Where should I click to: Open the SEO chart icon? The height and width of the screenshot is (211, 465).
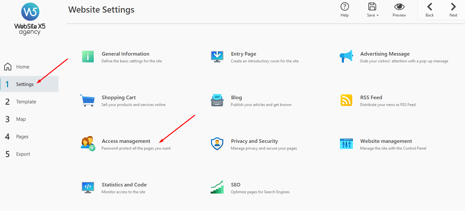point(217,187)
